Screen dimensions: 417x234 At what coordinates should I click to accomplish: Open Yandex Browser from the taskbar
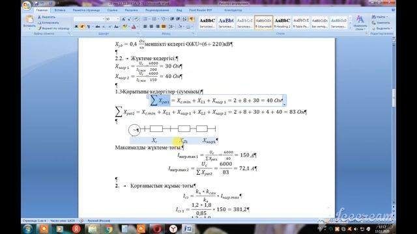tap(173, 229)
